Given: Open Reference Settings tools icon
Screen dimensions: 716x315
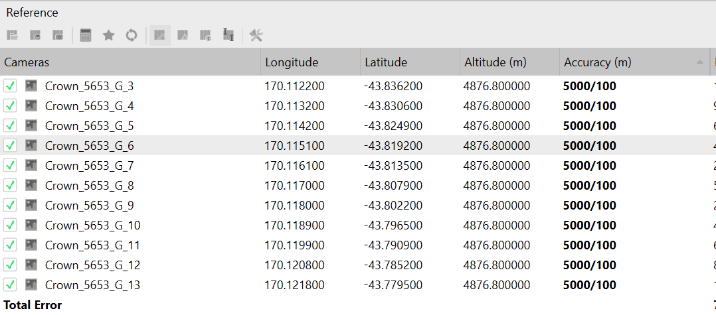Looking at the screenshot, I should coord(256,35).
